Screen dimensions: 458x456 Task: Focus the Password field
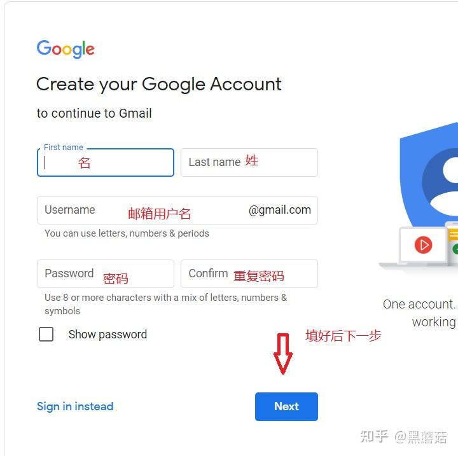point(106,273)
